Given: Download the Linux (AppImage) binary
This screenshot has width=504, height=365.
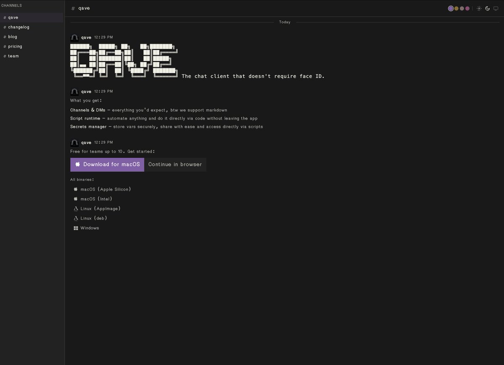Looking at the screenshot, I should pyautogui.click(x=97, y=209).
